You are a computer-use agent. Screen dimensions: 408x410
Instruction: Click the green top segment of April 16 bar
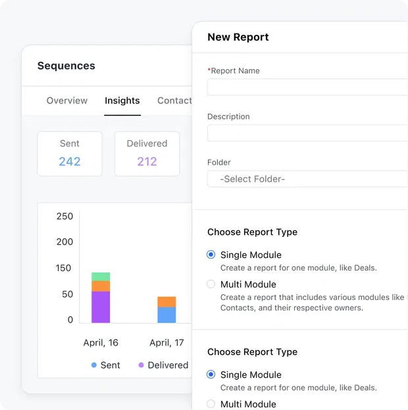click(101, 276)
